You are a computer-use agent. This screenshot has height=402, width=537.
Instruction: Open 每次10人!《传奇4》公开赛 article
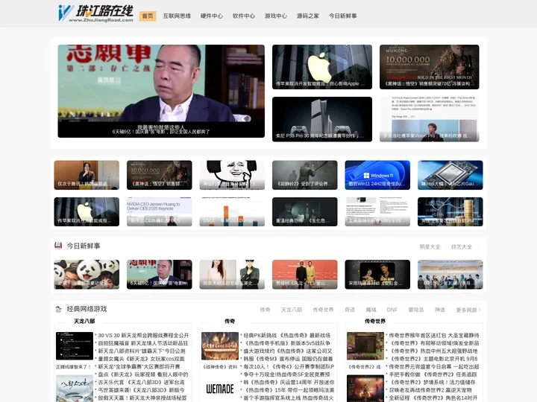click(289, 366)
